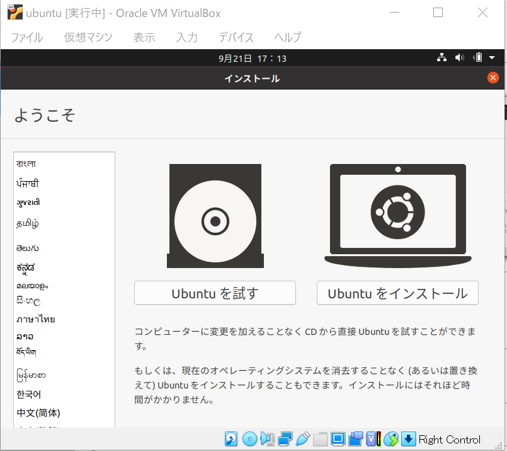Click the Ubuntu をインストール button
This screenshot has height=451, width=507.
pyautogui.click(x=397, y=293)
